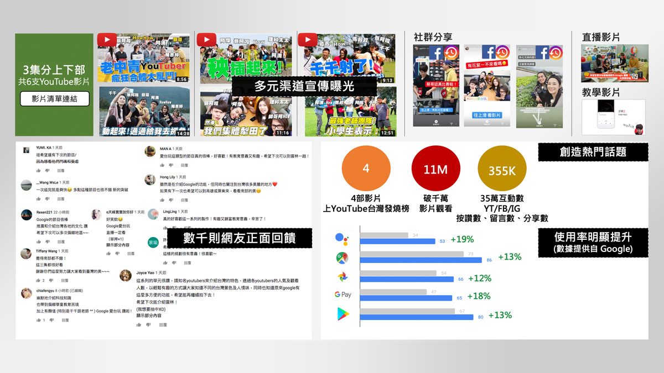Click the YouTube icon on 秧插起來 thumbnail
Viewport: 664px width, 373px height.
click(x=206, y=40)
